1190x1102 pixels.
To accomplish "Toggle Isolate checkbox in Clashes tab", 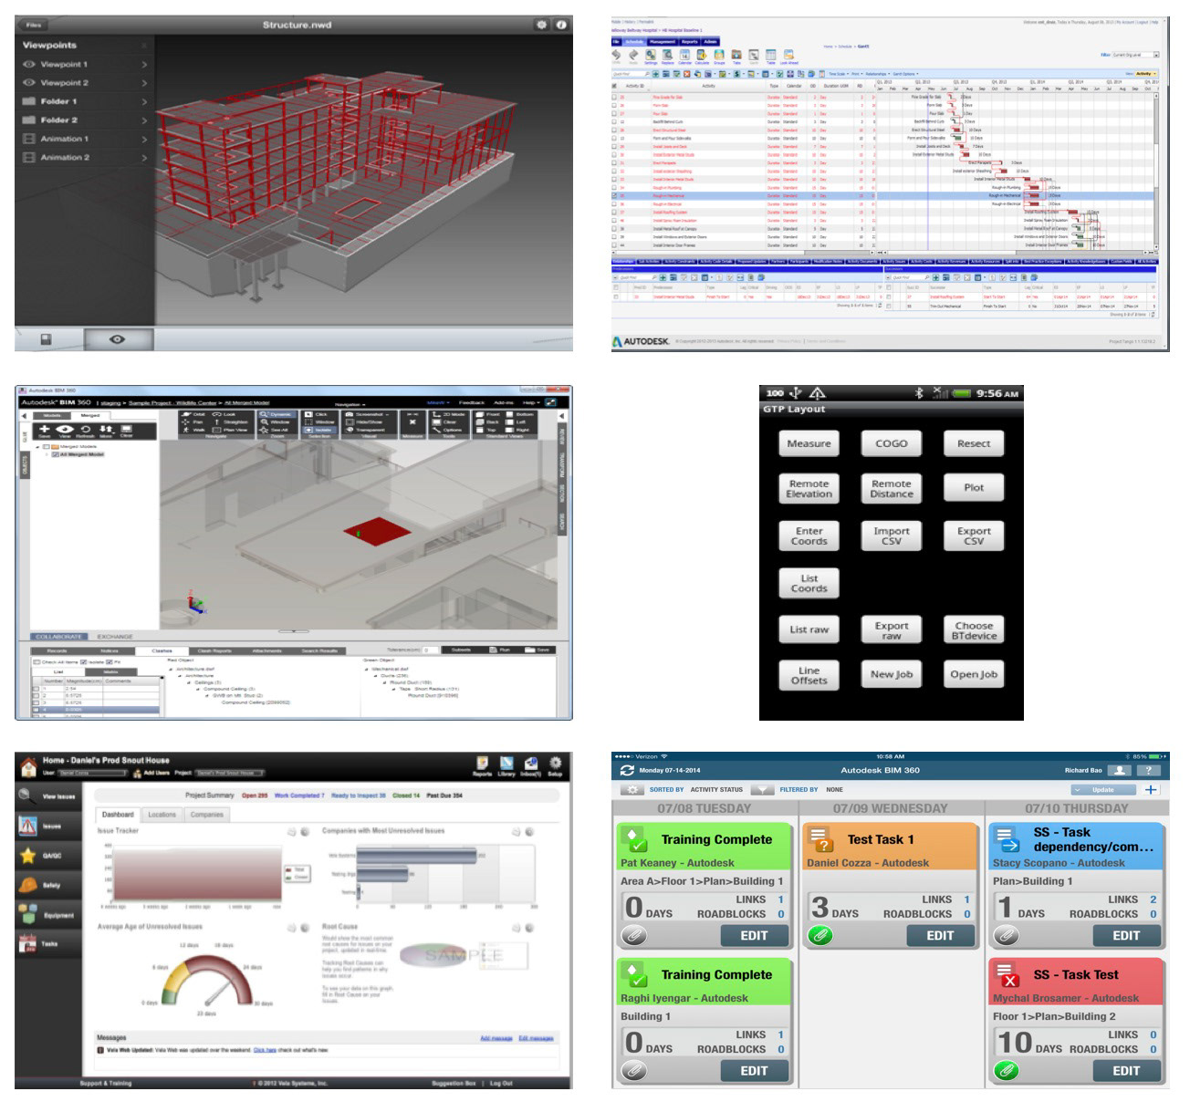I will point(83,662).
